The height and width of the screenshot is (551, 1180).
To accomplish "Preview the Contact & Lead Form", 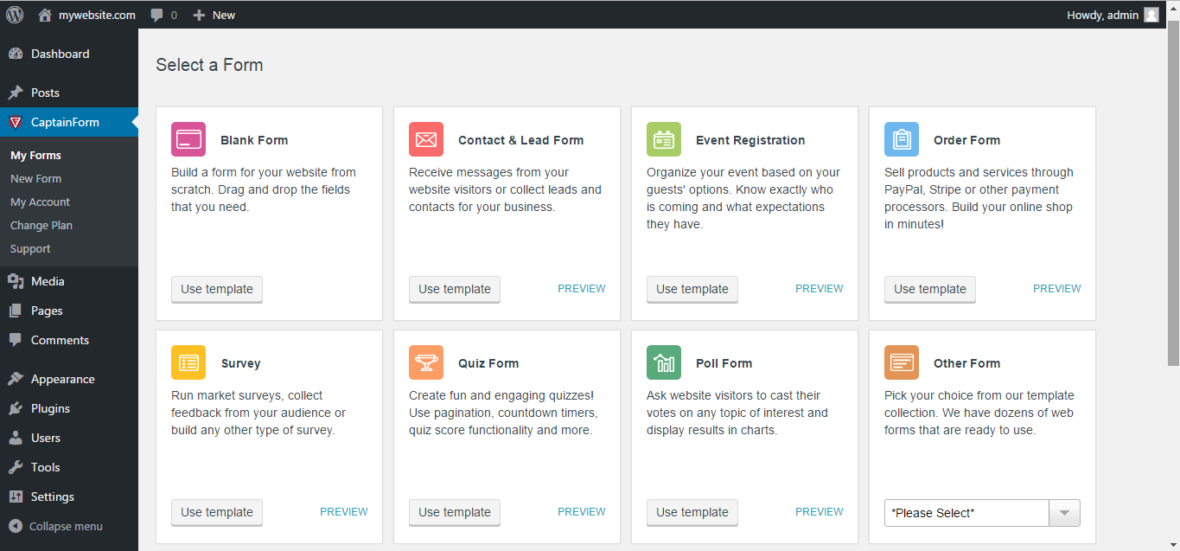I will [582, 289].
